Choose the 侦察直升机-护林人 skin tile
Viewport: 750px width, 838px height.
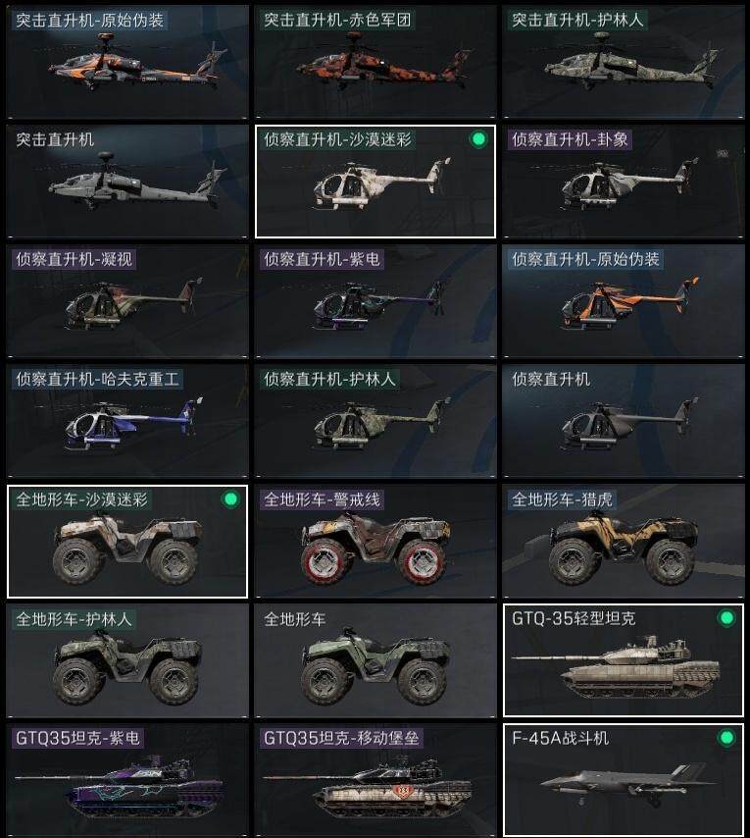click(x=375, y=421)
